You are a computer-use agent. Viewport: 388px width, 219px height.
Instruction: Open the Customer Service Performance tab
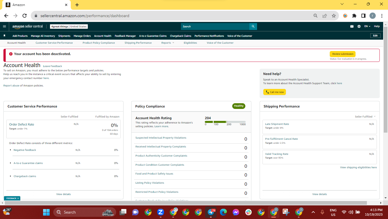coord(54,43)
